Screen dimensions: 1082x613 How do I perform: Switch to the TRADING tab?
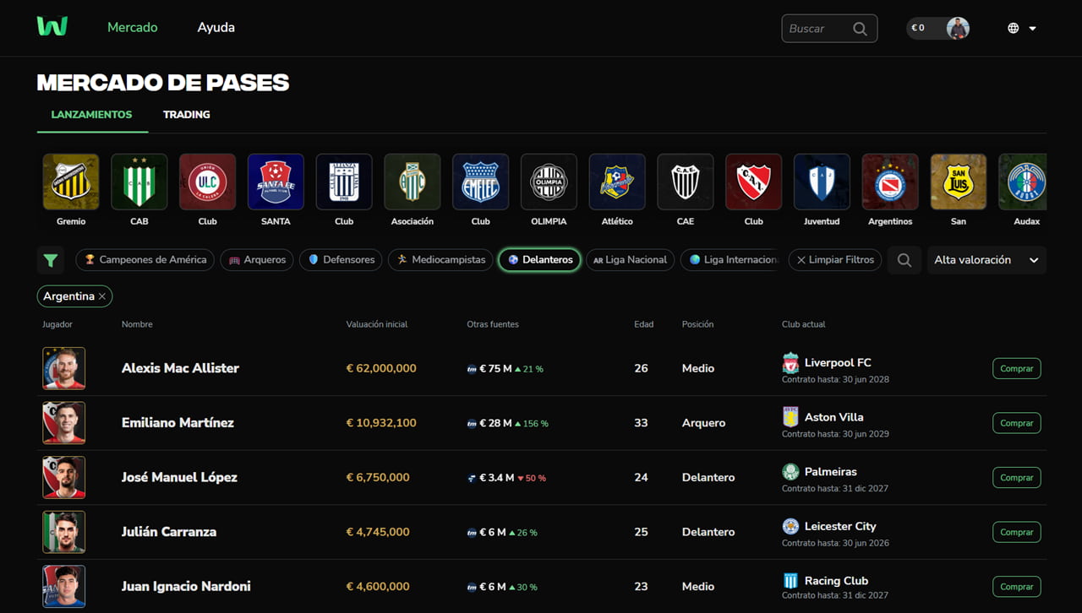(186, 115)
